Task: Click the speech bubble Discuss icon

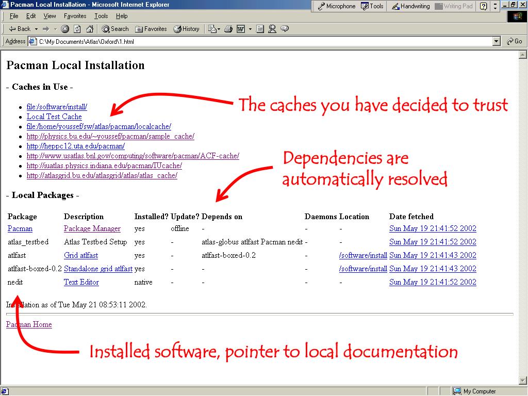Action: coord(285,29)
